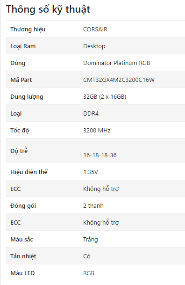185x285 pixels.
Task: Click the 'Dung lượng' label
Action: click(x=27, y=97)
